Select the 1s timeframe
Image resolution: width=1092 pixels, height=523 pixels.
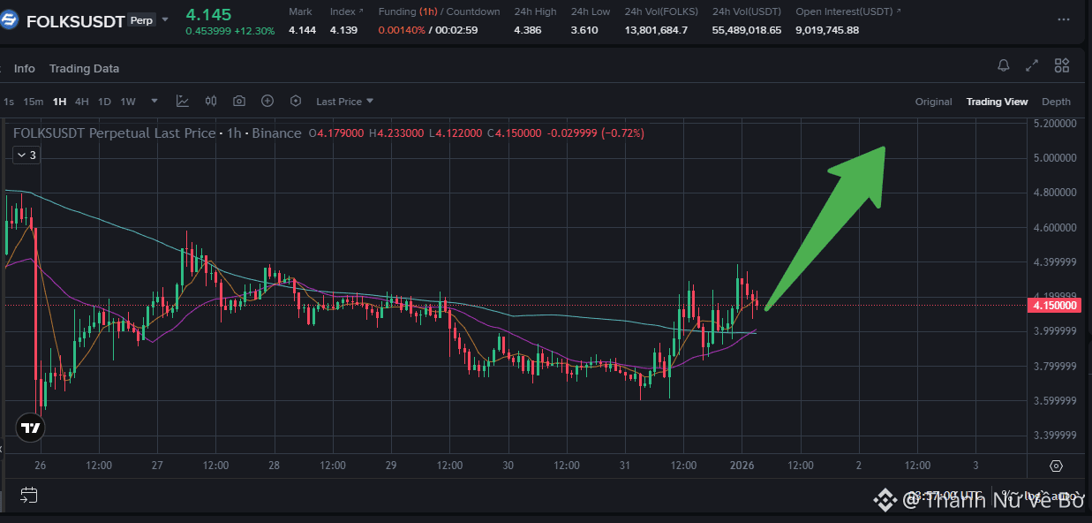[x=9, y=102]
